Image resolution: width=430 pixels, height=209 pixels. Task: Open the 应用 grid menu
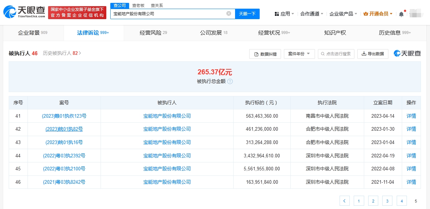pyautogui.click(x=284, y=14)
